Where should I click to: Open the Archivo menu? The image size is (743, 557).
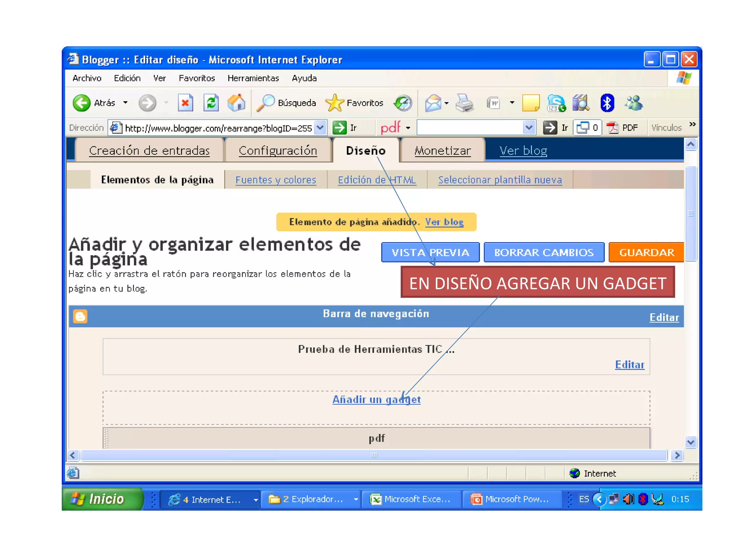[x=87, y=78]
